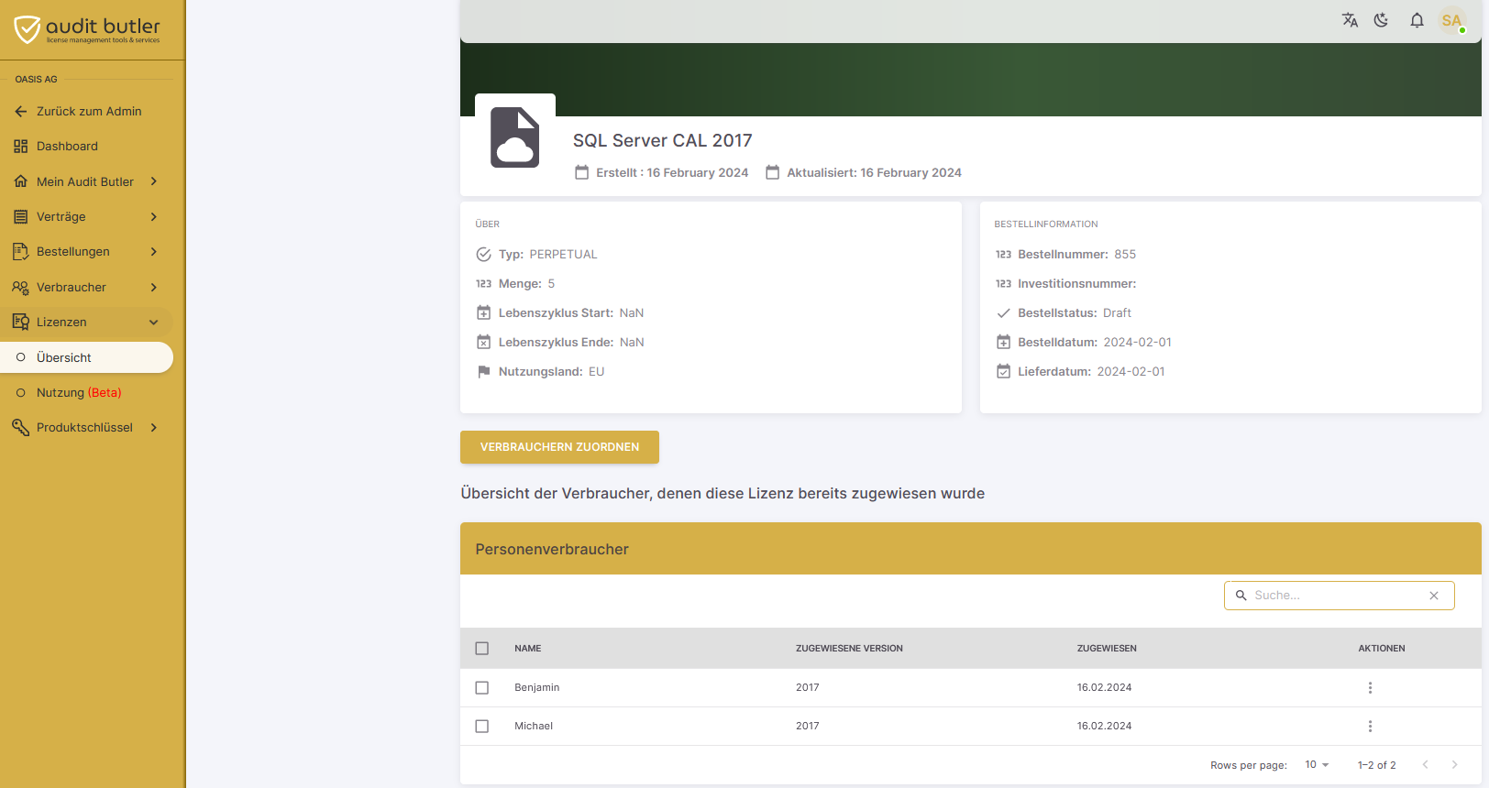Open Verträge menu item

pos(87,217)
